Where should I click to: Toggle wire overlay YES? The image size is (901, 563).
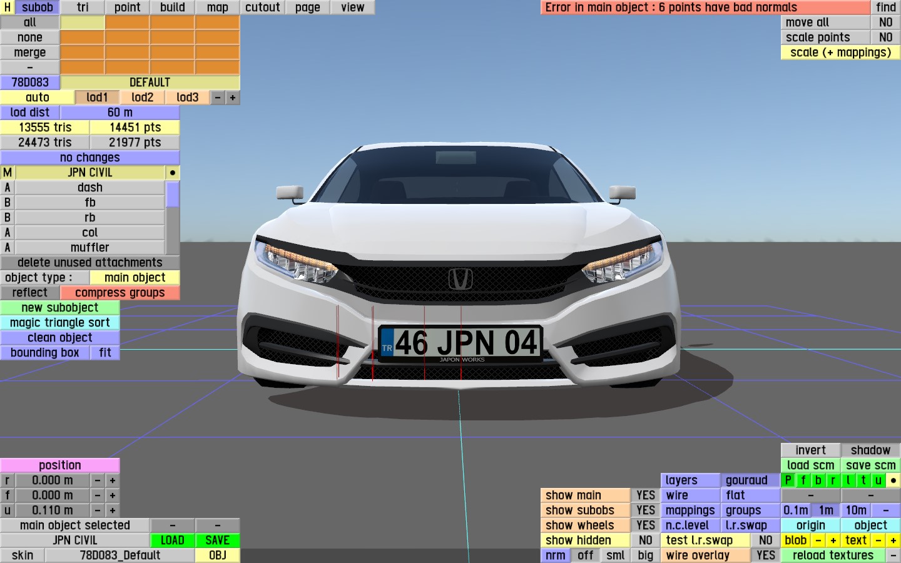[766, 555]
